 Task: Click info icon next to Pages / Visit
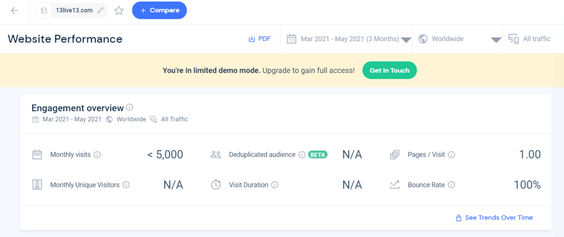pyautogui.click(x=452, y=155)
